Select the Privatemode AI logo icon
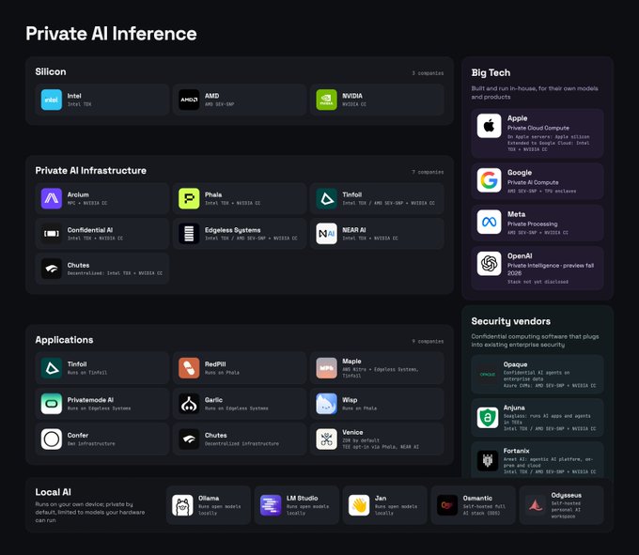The height and width of the screenshot is (555, 639). 52,404
